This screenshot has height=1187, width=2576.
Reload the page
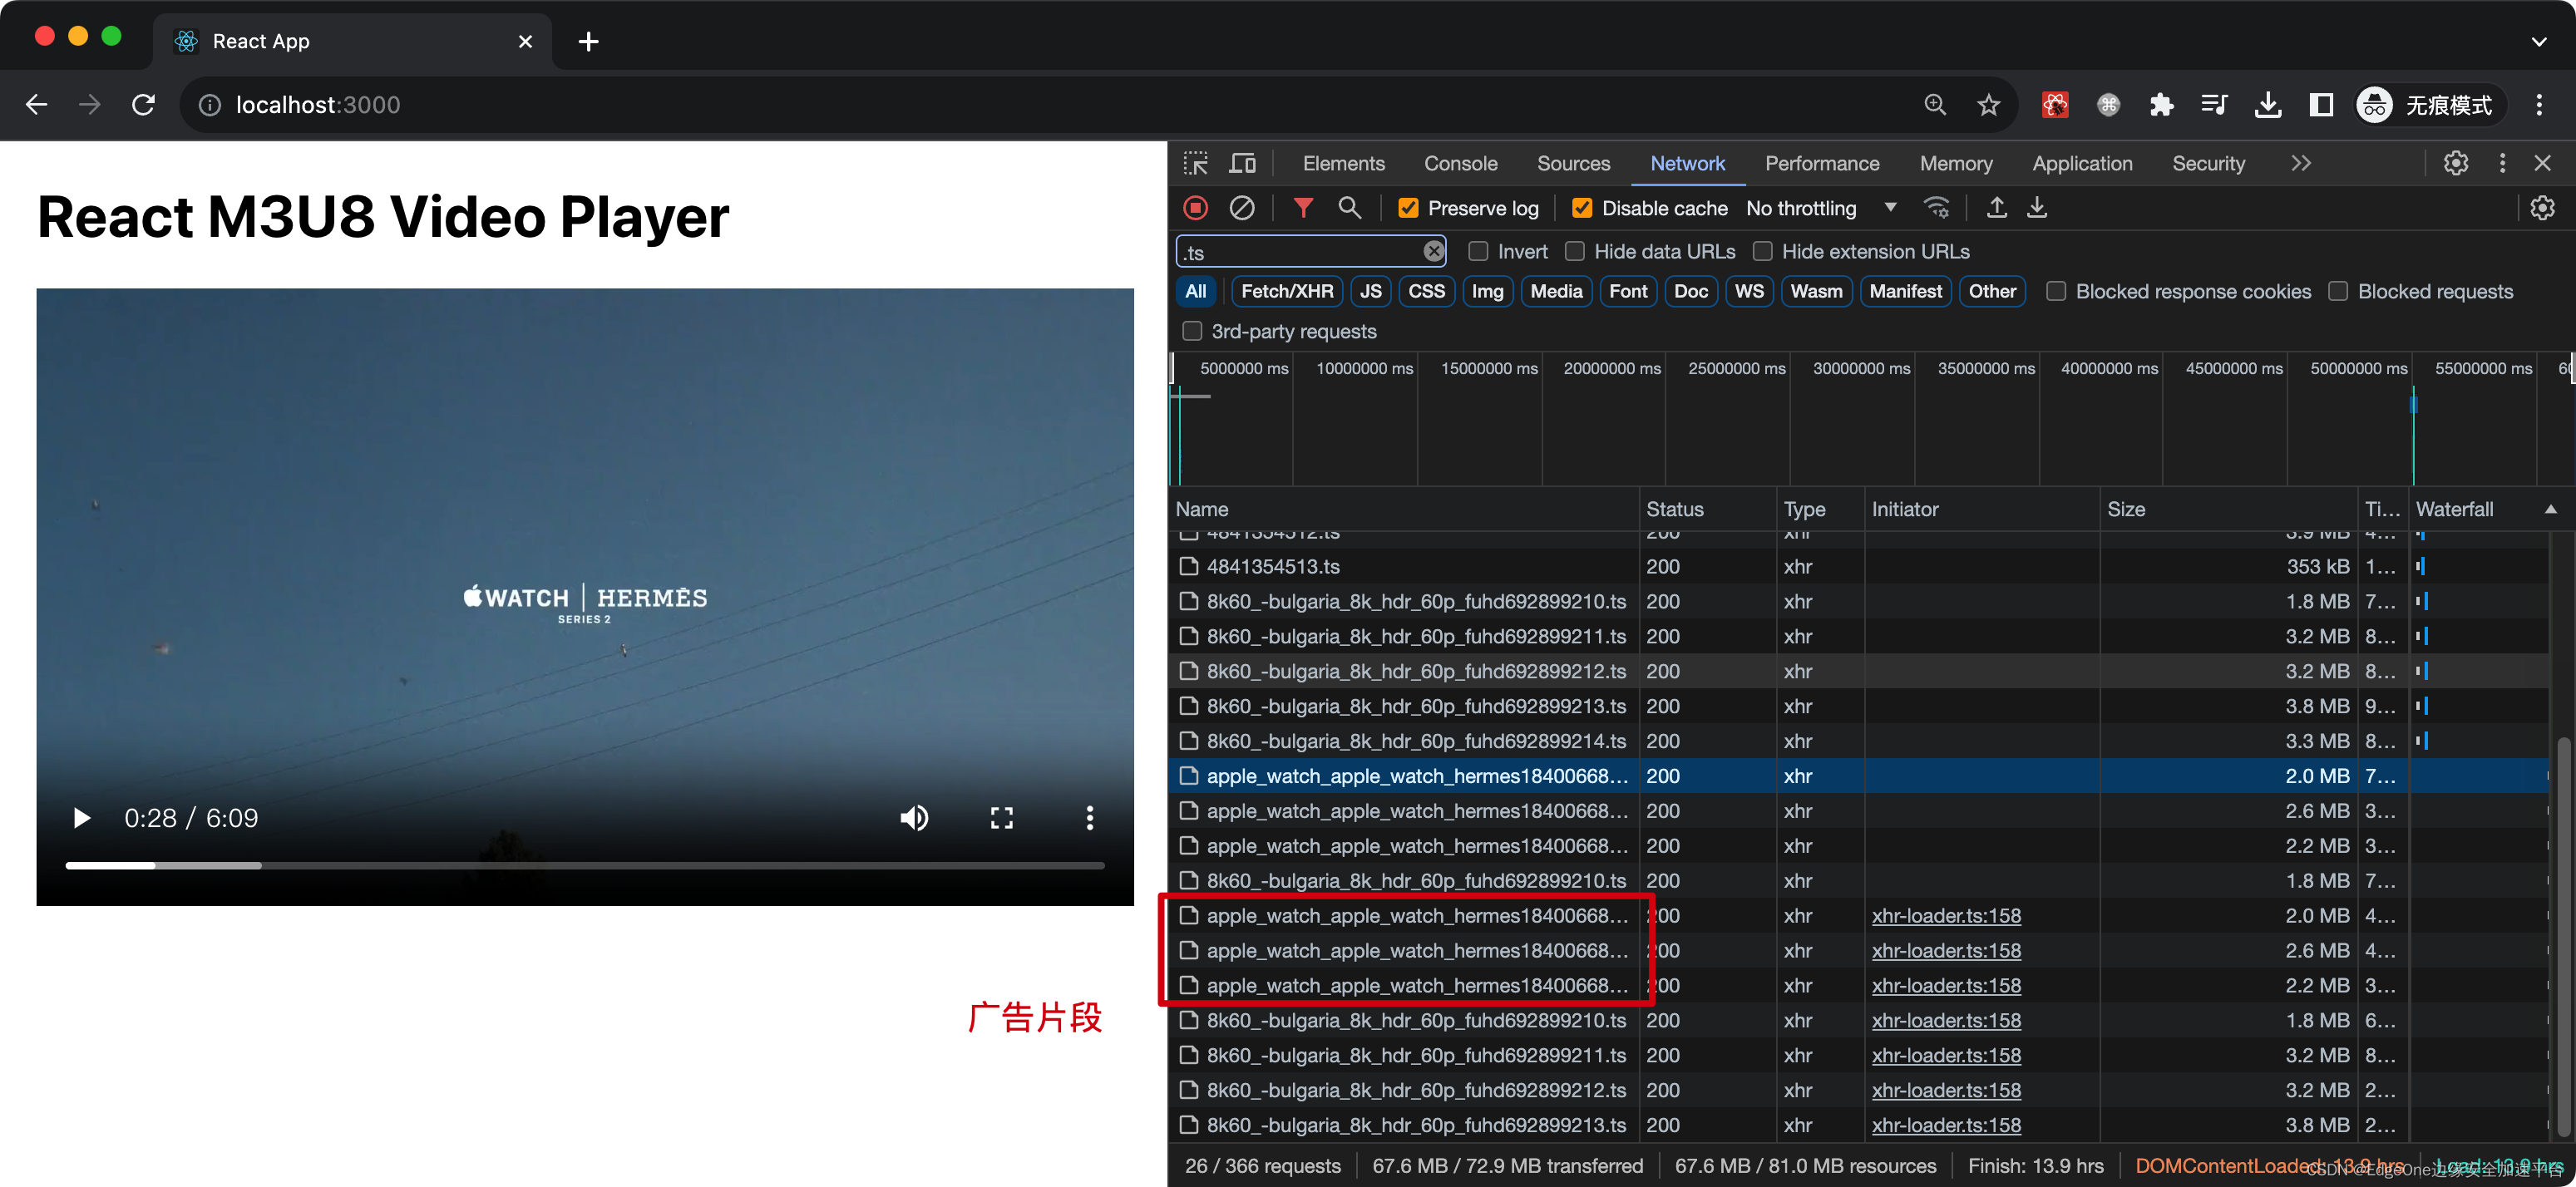[x=143, y=105]
